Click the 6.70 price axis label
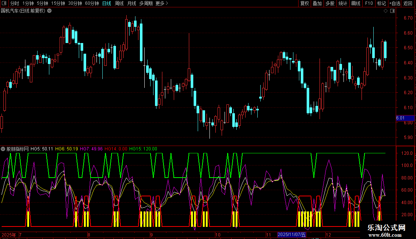416x239 pixels. pos(408,18)
